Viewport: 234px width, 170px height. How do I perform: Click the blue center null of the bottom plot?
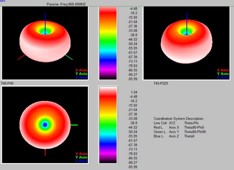coord(45,125)
